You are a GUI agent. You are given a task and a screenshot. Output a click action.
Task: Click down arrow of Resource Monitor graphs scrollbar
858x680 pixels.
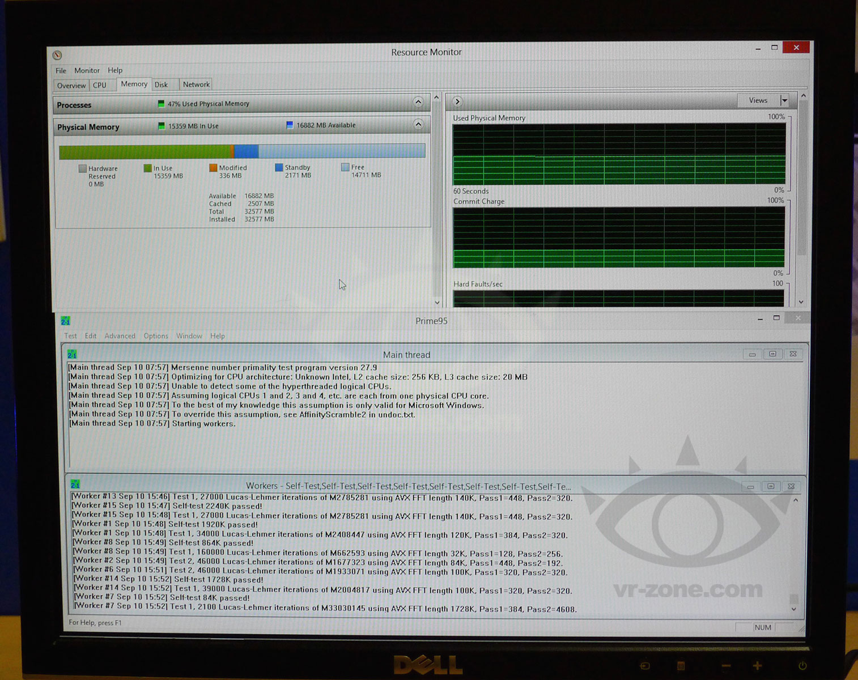tap(801, 302)
